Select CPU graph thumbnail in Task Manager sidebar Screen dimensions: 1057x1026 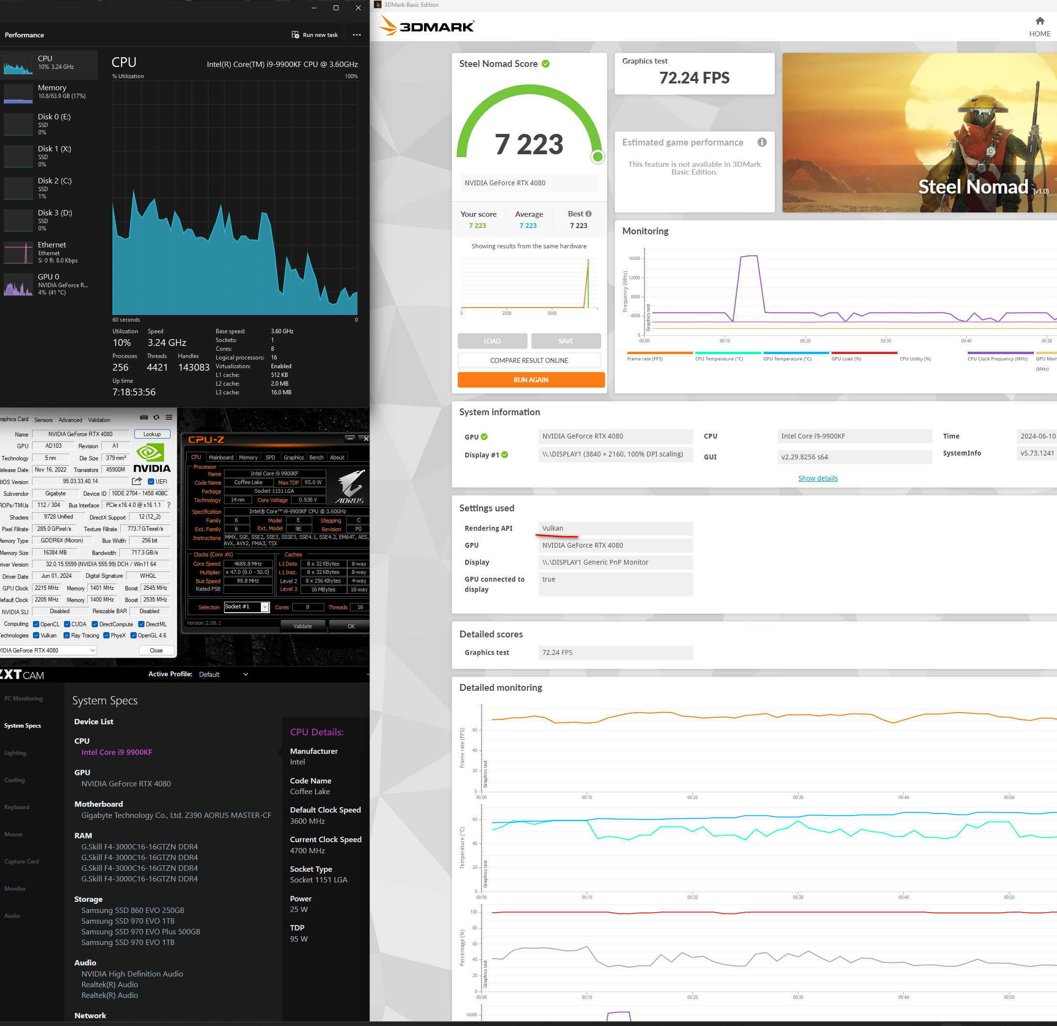[18, 65]
